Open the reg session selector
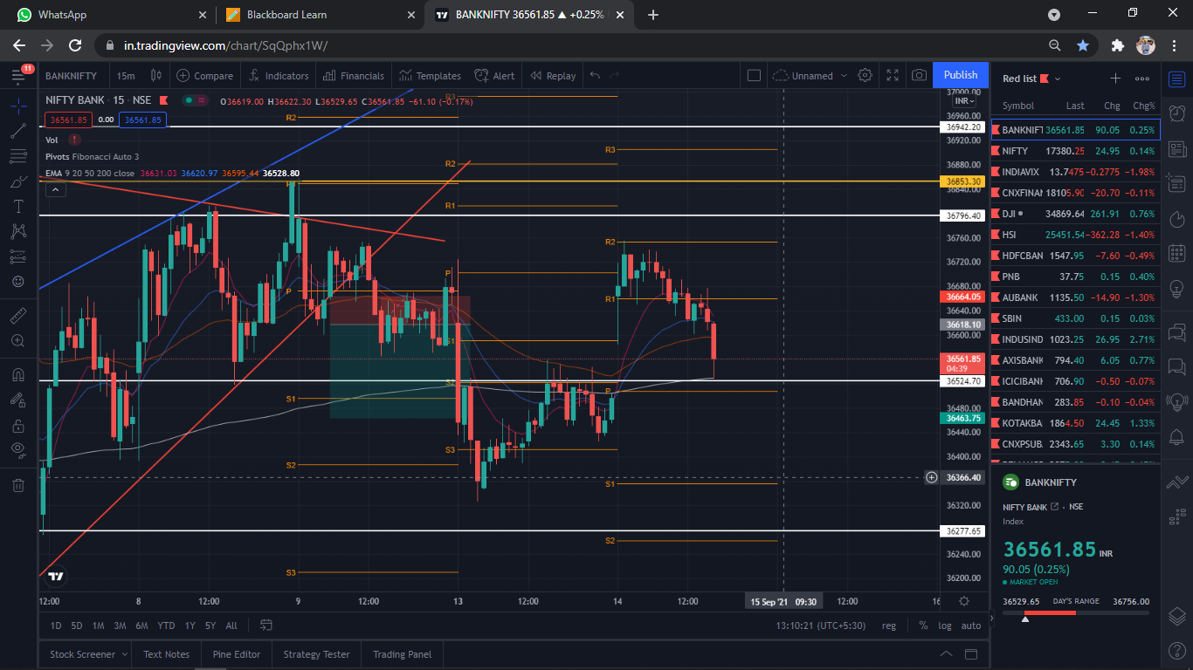The image size is (1193, 670). point(889,626)
